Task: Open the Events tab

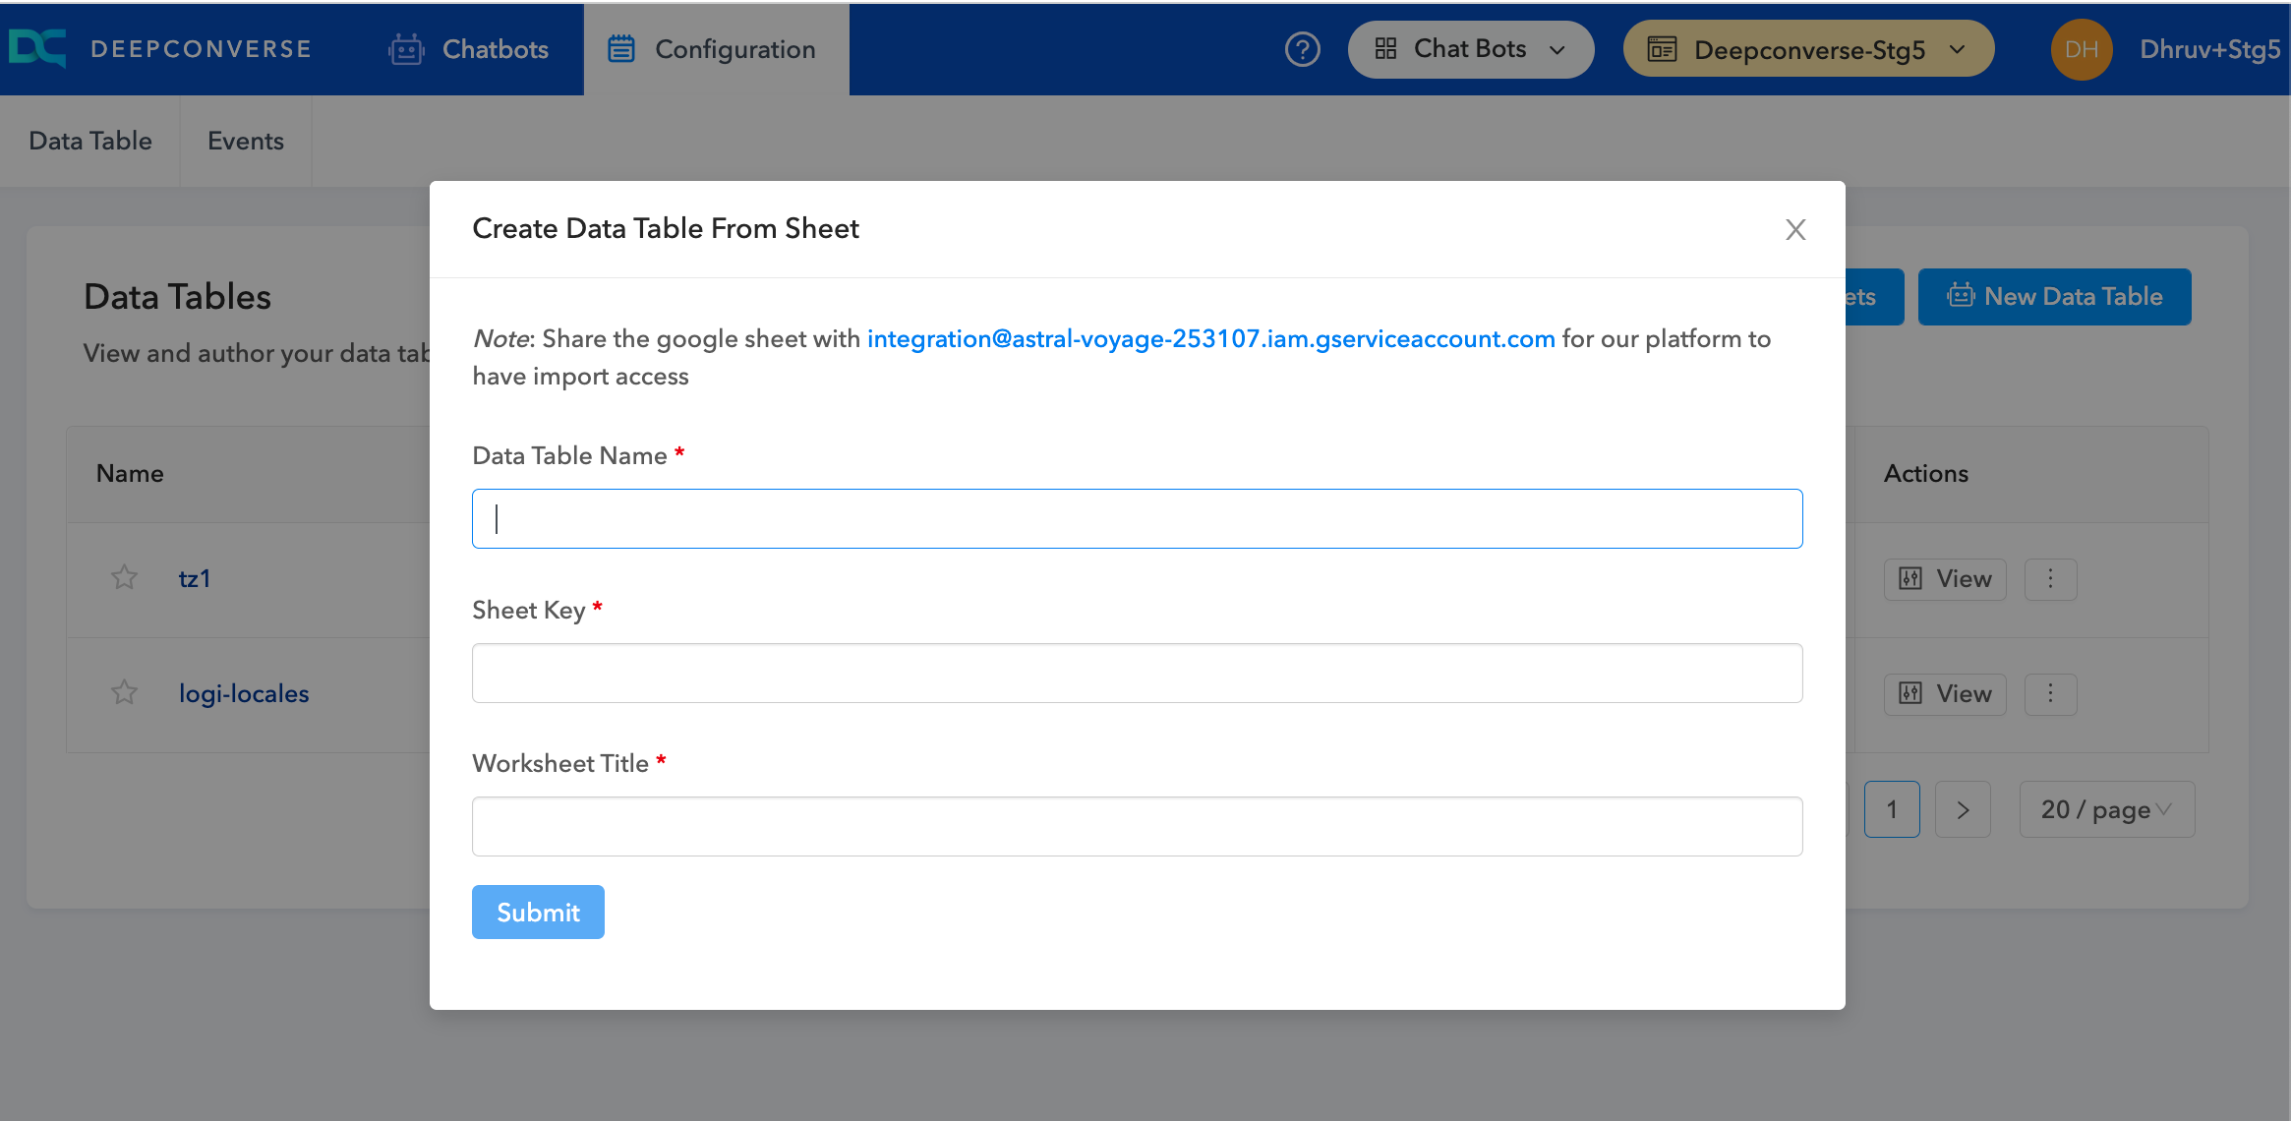Action: (x=245, y=141)
